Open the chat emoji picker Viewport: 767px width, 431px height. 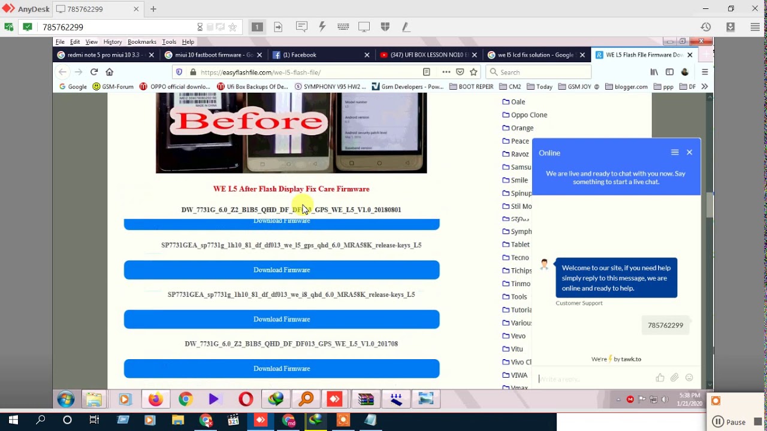point(689,378)
